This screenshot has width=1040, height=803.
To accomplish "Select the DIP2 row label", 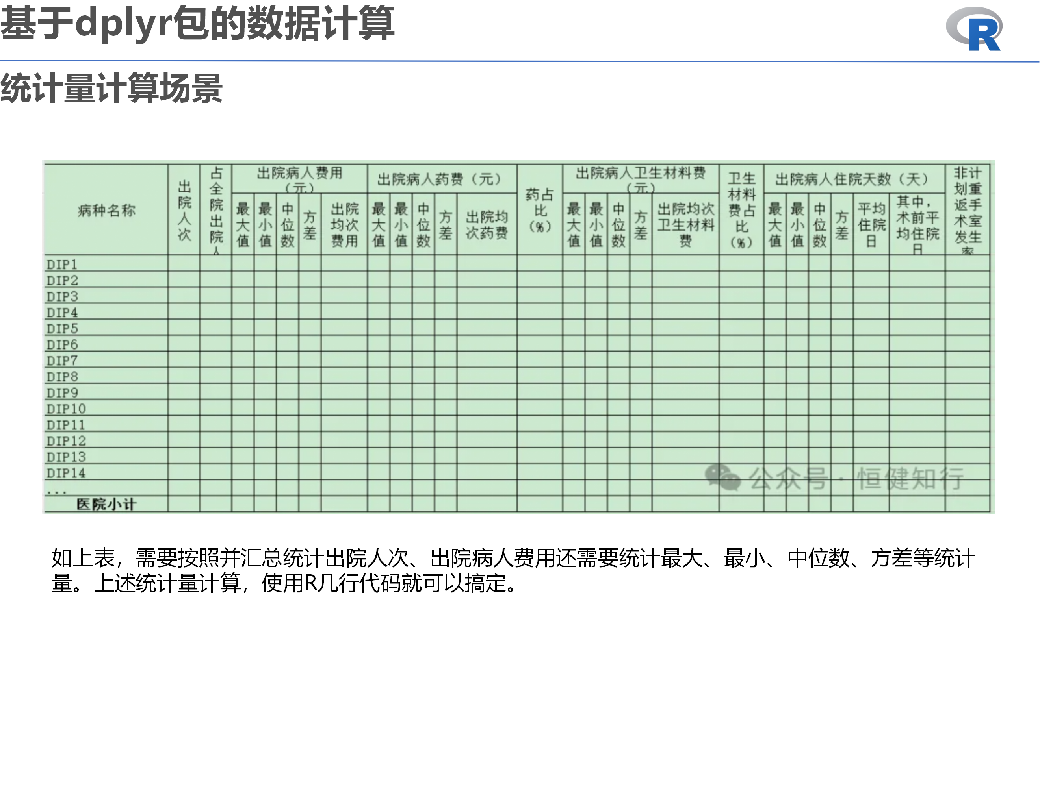I will click(x=62, y=280).
